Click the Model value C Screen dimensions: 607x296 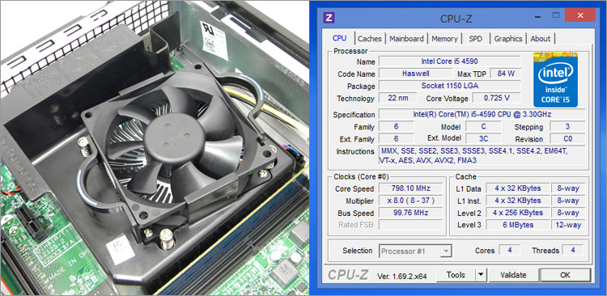483,126
